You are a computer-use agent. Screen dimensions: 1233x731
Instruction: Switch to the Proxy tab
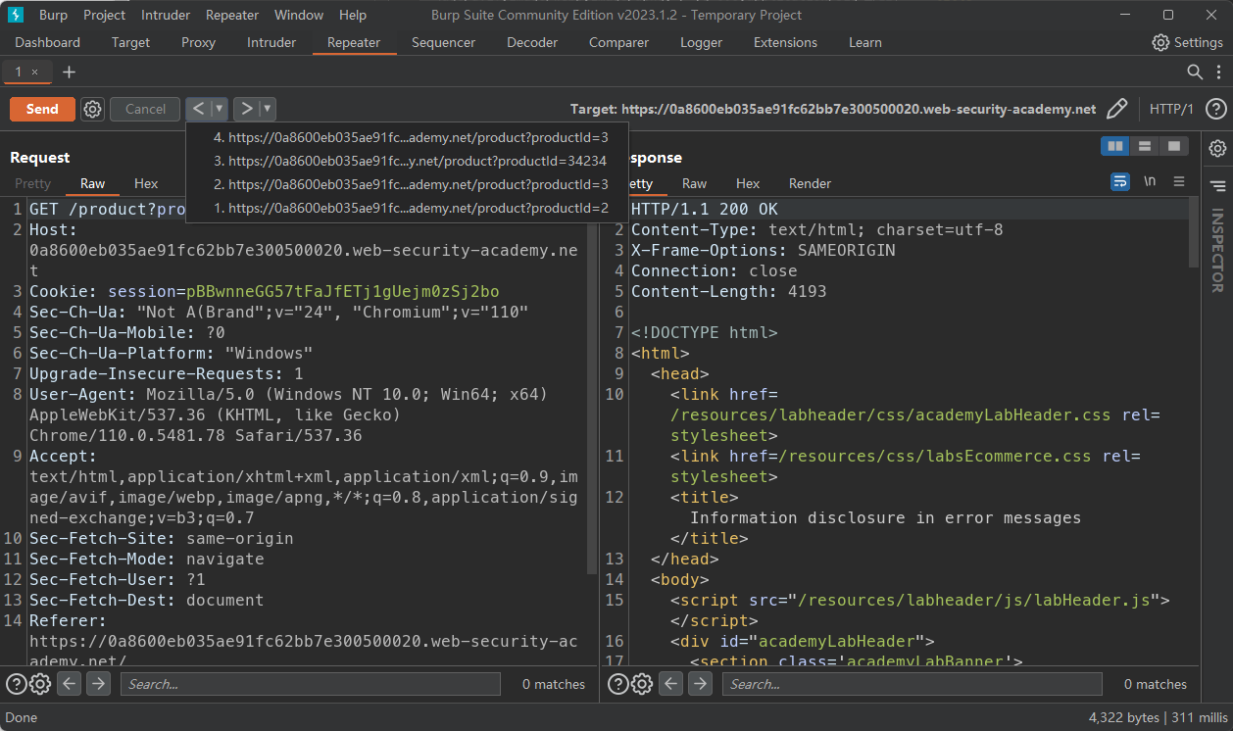pyautogui.click(x=198, y=43)
